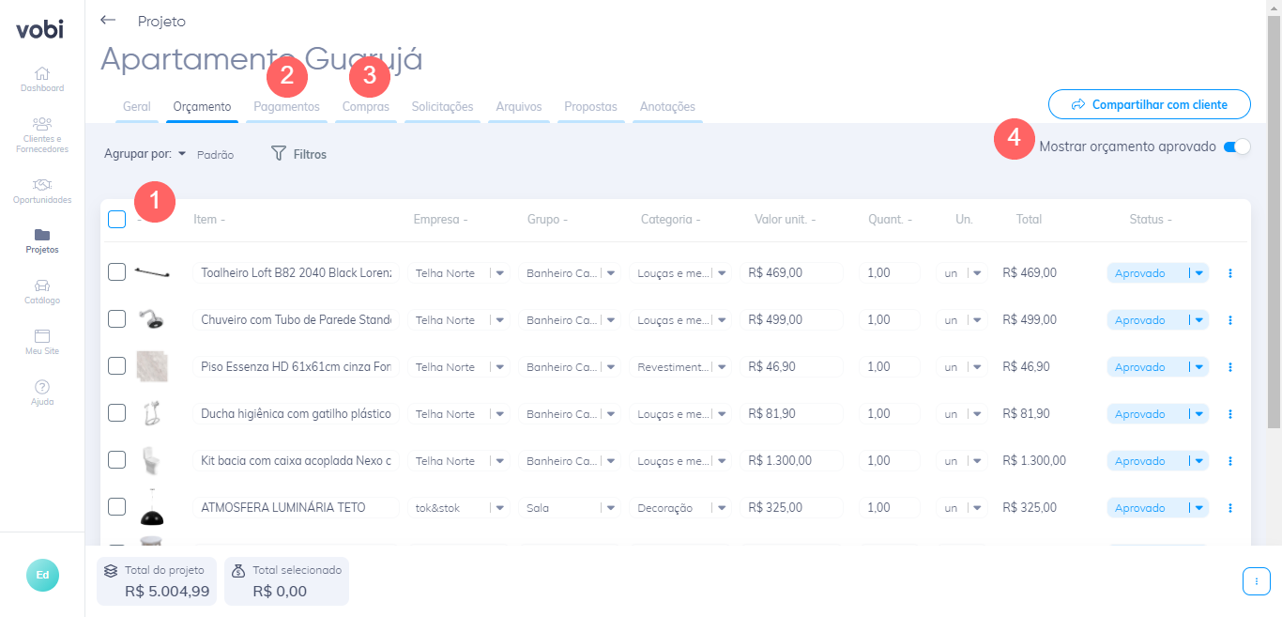1282x617 pixels.
Task: Switch to the Solicitações tab
Action: coord(442,107)
